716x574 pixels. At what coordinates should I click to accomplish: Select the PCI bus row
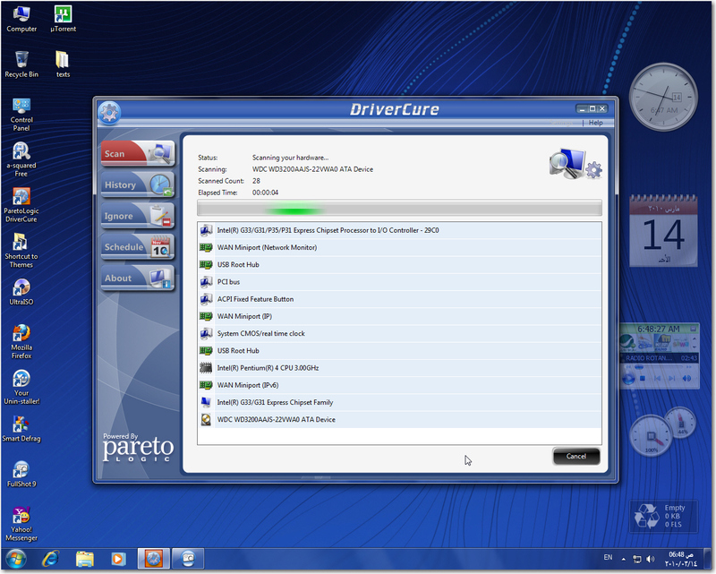[399, 282]
